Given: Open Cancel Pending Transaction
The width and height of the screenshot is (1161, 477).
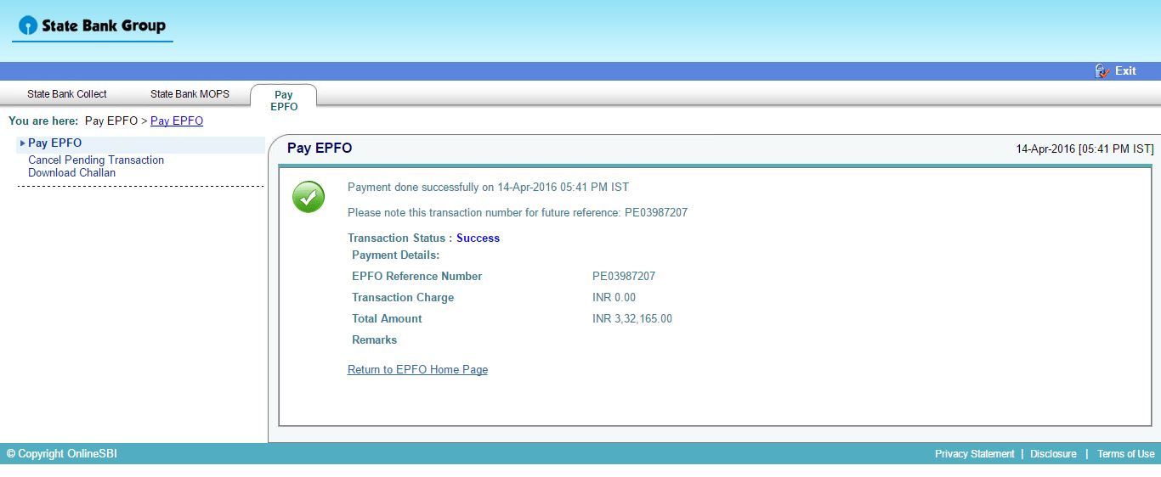Looking at the screenshot, I should point(96,160).
